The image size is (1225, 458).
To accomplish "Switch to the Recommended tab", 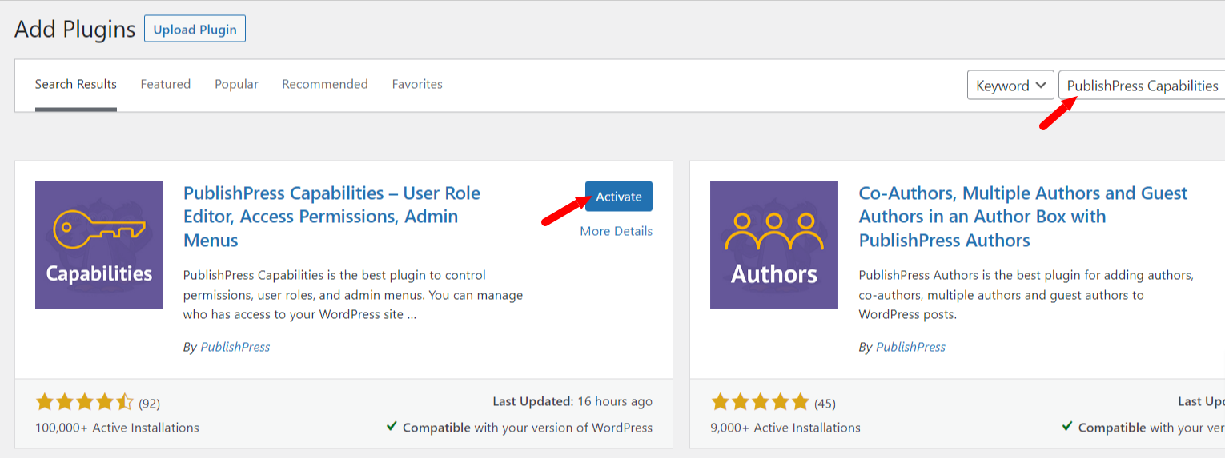I will click(x=325, y=84).
